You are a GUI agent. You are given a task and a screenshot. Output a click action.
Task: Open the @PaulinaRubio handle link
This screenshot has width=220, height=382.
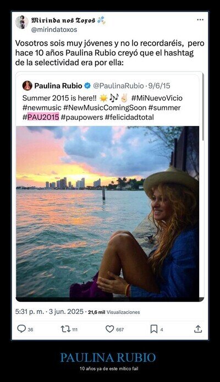click(118, 86)
